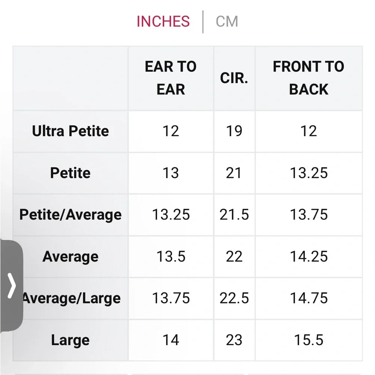This screenshot has height=375, width=375.
Task: Select the Large row label
Action: coord(70,340)
